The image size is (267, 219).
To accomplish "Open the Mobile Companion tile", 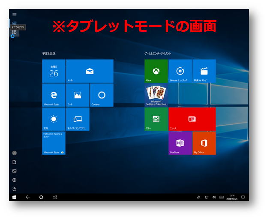I will pos(78,119).
